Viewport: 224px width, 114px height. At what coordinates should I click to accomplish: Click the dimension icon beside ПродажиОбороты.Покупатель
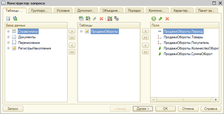159,43
